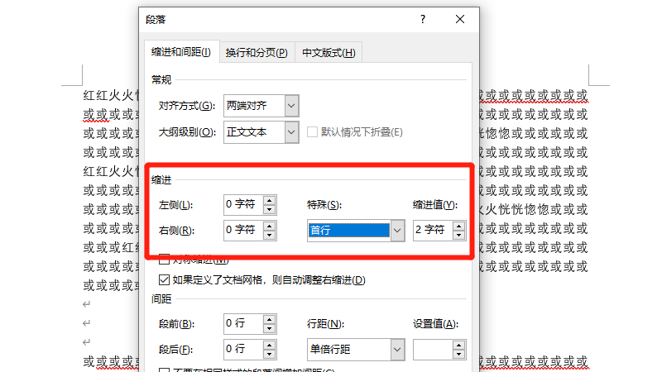Open the 对齐方式 alignment dropdown
This screenshot has height=372, width=662.
click(x=290, y=106)
